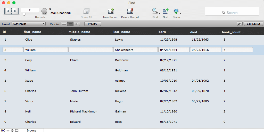Click the Preview button
The width and height of the screenshot is (264, 132).
93,24
